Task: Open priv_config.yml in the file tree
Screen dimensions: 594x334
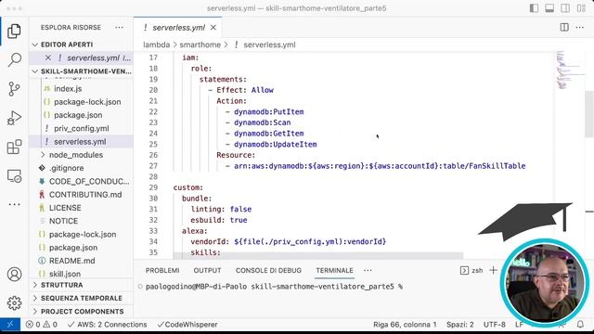Action: click(x=82, y=128)
